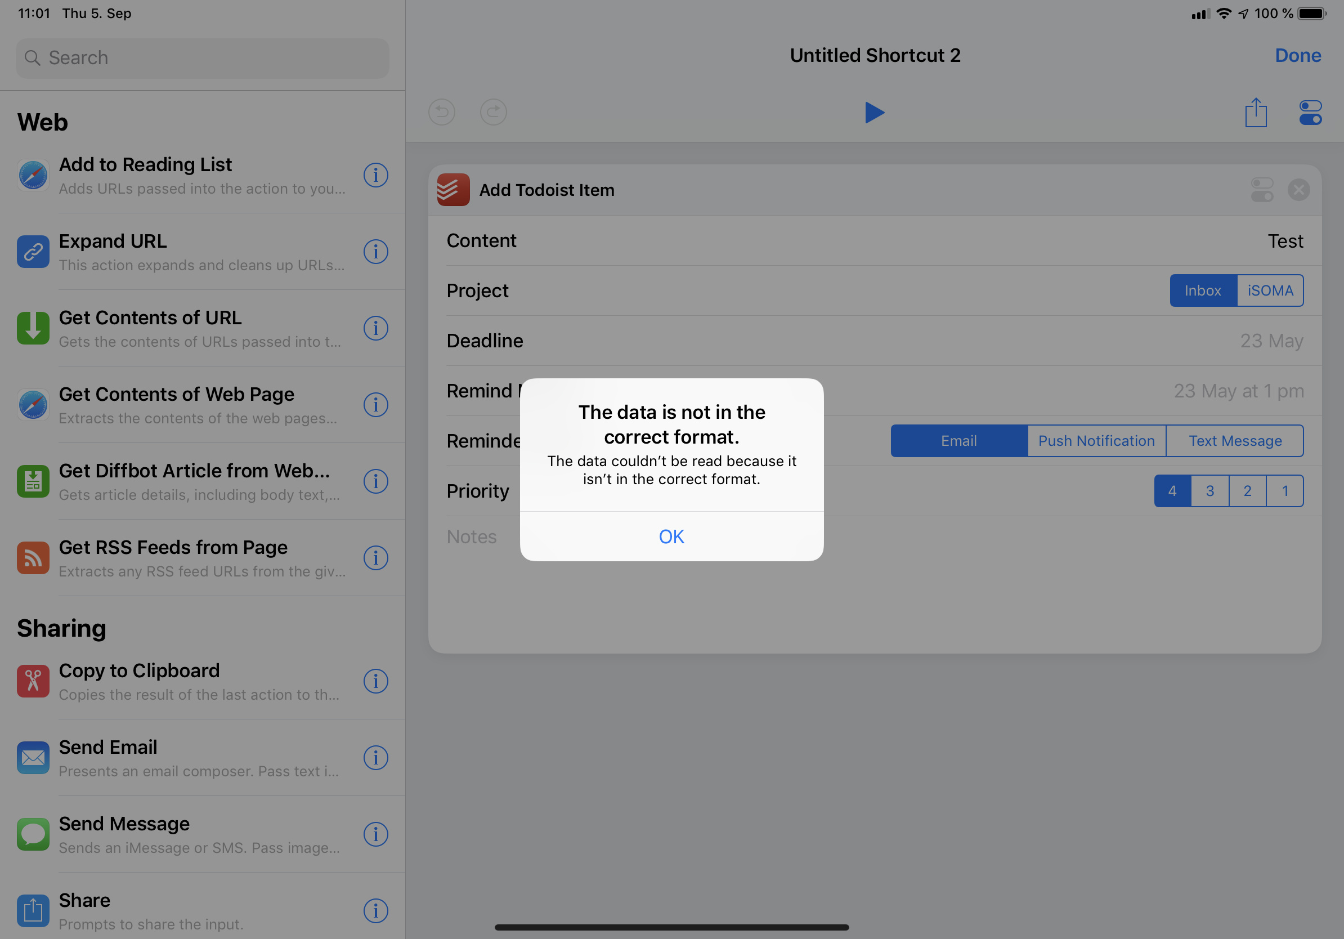Screen dimensions: 1344x939
Task: Open shortcut settings toggles icon
Action: click(x=1310, y=113)
